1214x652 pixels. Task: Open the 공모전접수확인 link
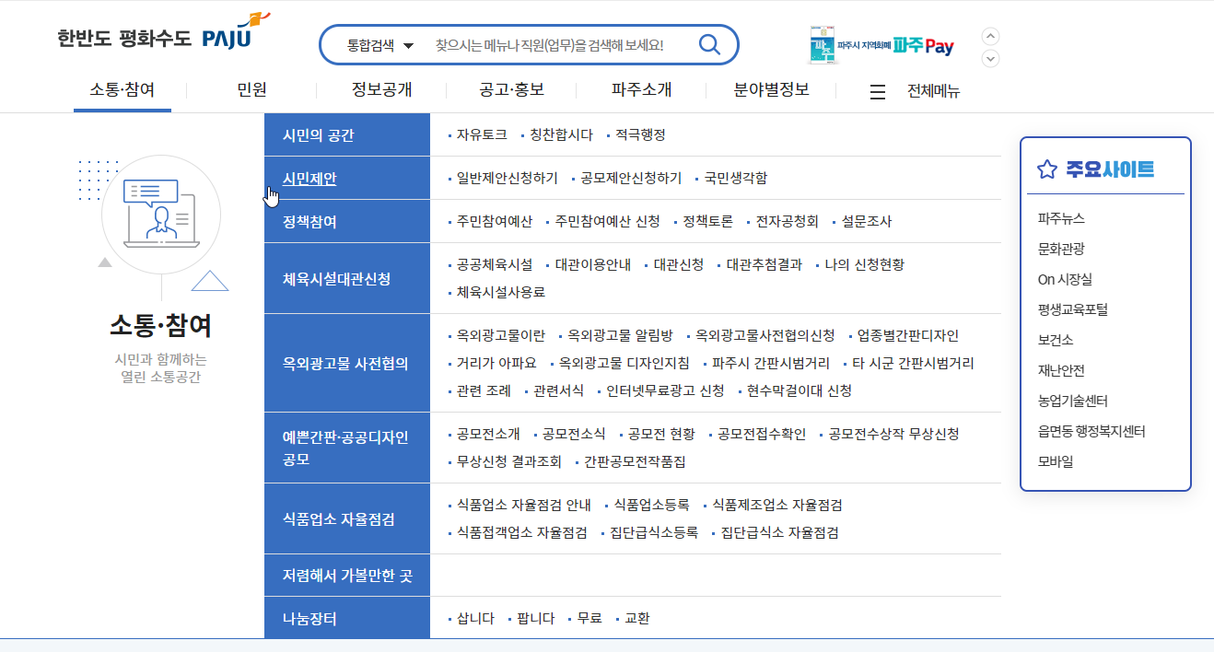[x=762, y=434]
